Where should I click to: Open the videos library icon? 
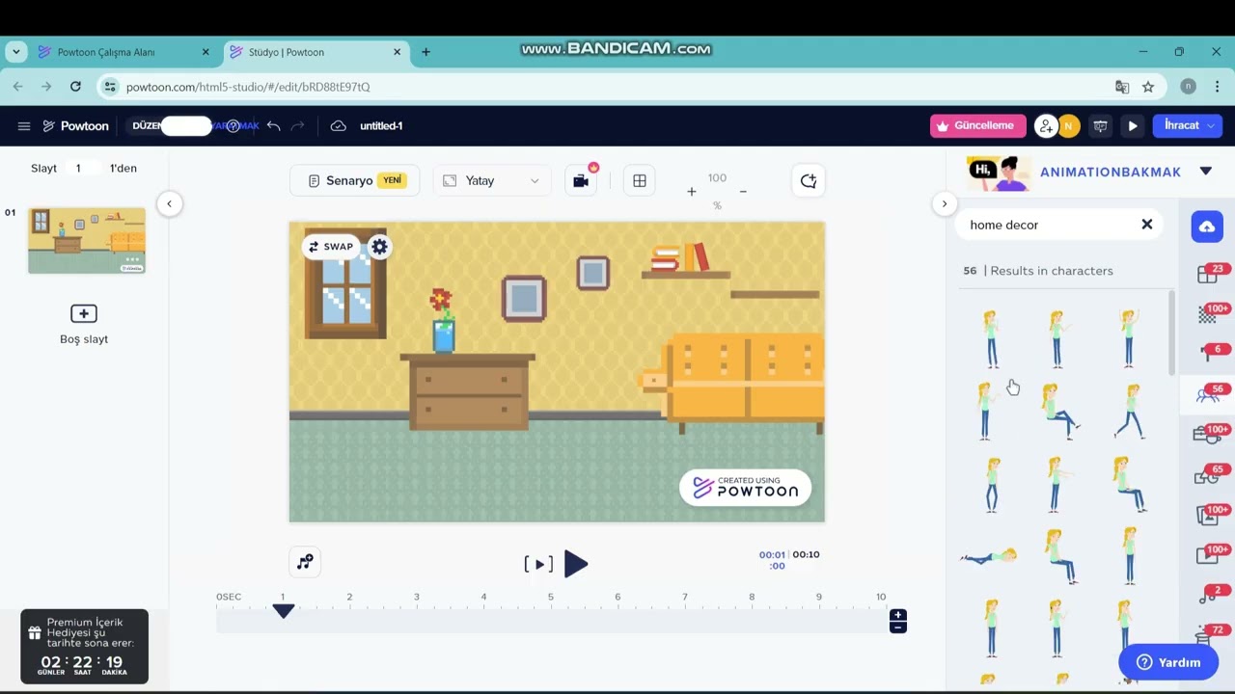point(1208,554)
